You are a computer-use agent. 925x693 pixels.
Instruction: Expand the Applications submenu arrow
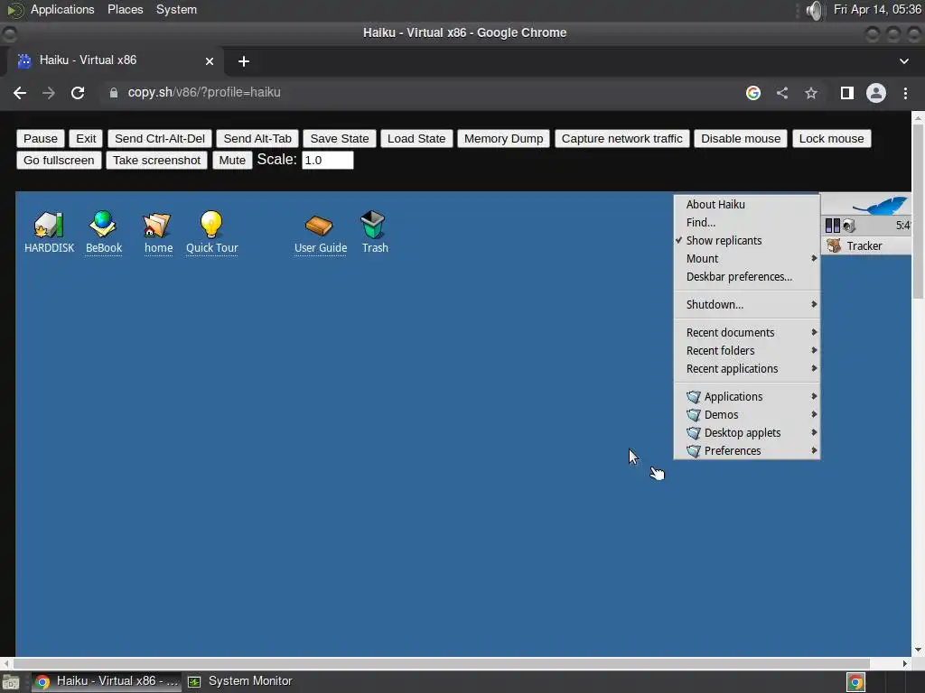point(814,396)
